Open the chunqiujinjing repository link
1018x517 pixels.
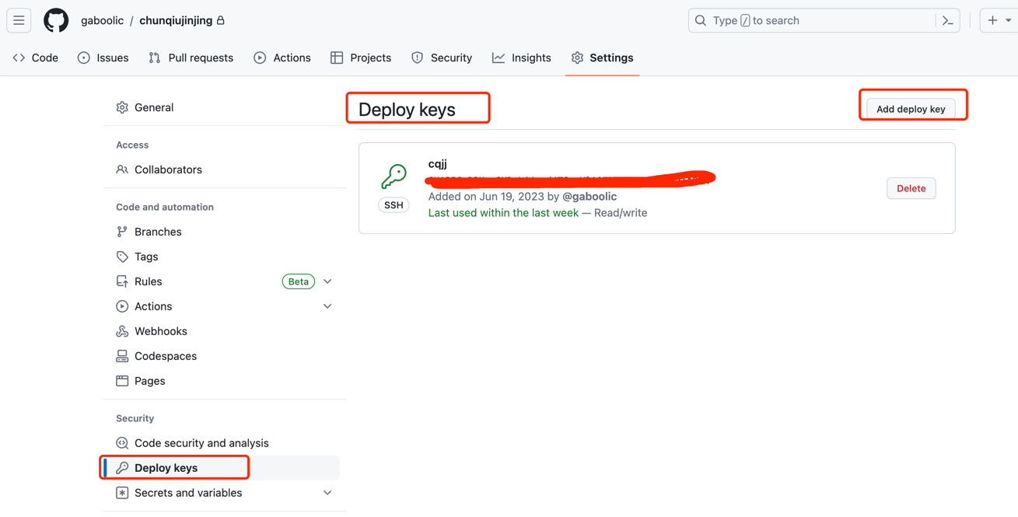click(x=176, y=21)
